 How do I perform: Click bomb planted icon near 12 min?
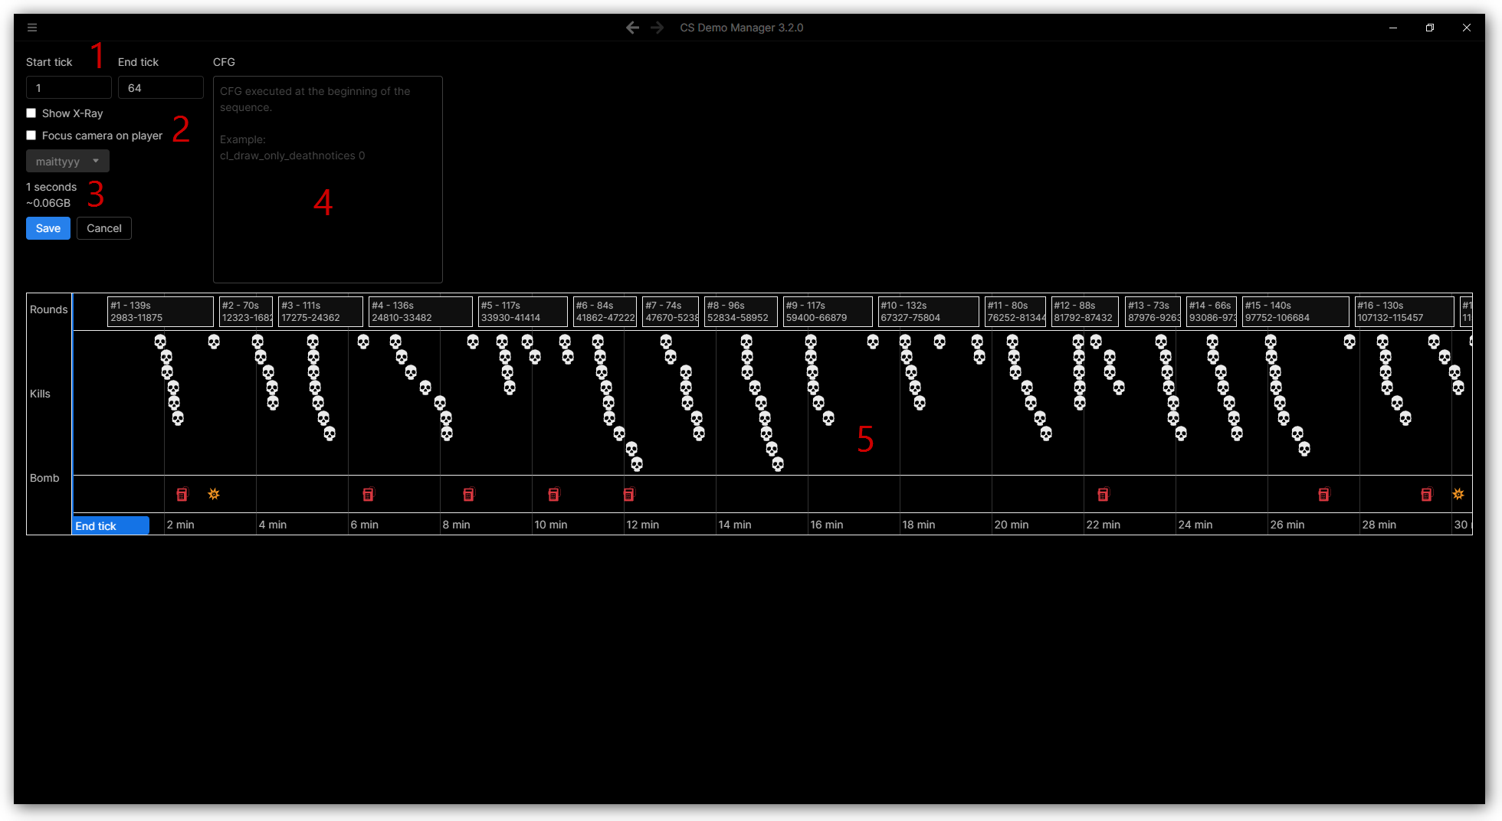(x=628, y=495)
